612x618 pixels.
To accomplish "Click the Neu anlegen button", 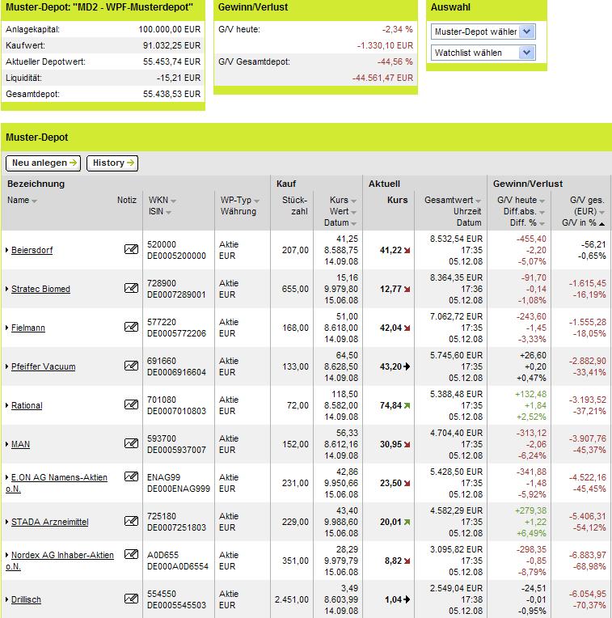I will [44, 163].
